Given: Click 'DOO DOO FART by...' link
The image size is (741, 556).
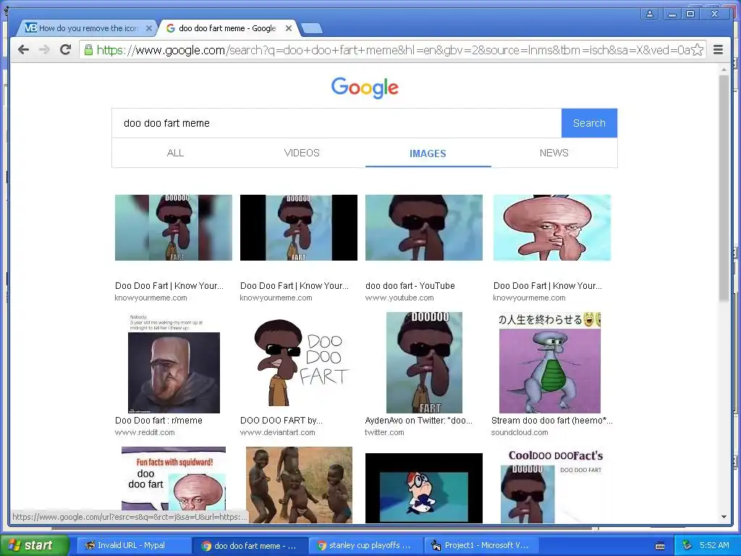Looking at the screenshot, I should click(281, 421).
